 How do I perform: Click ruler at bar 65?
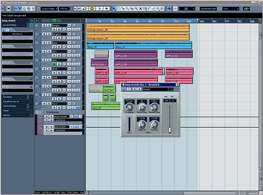click(x=138, y=22)
